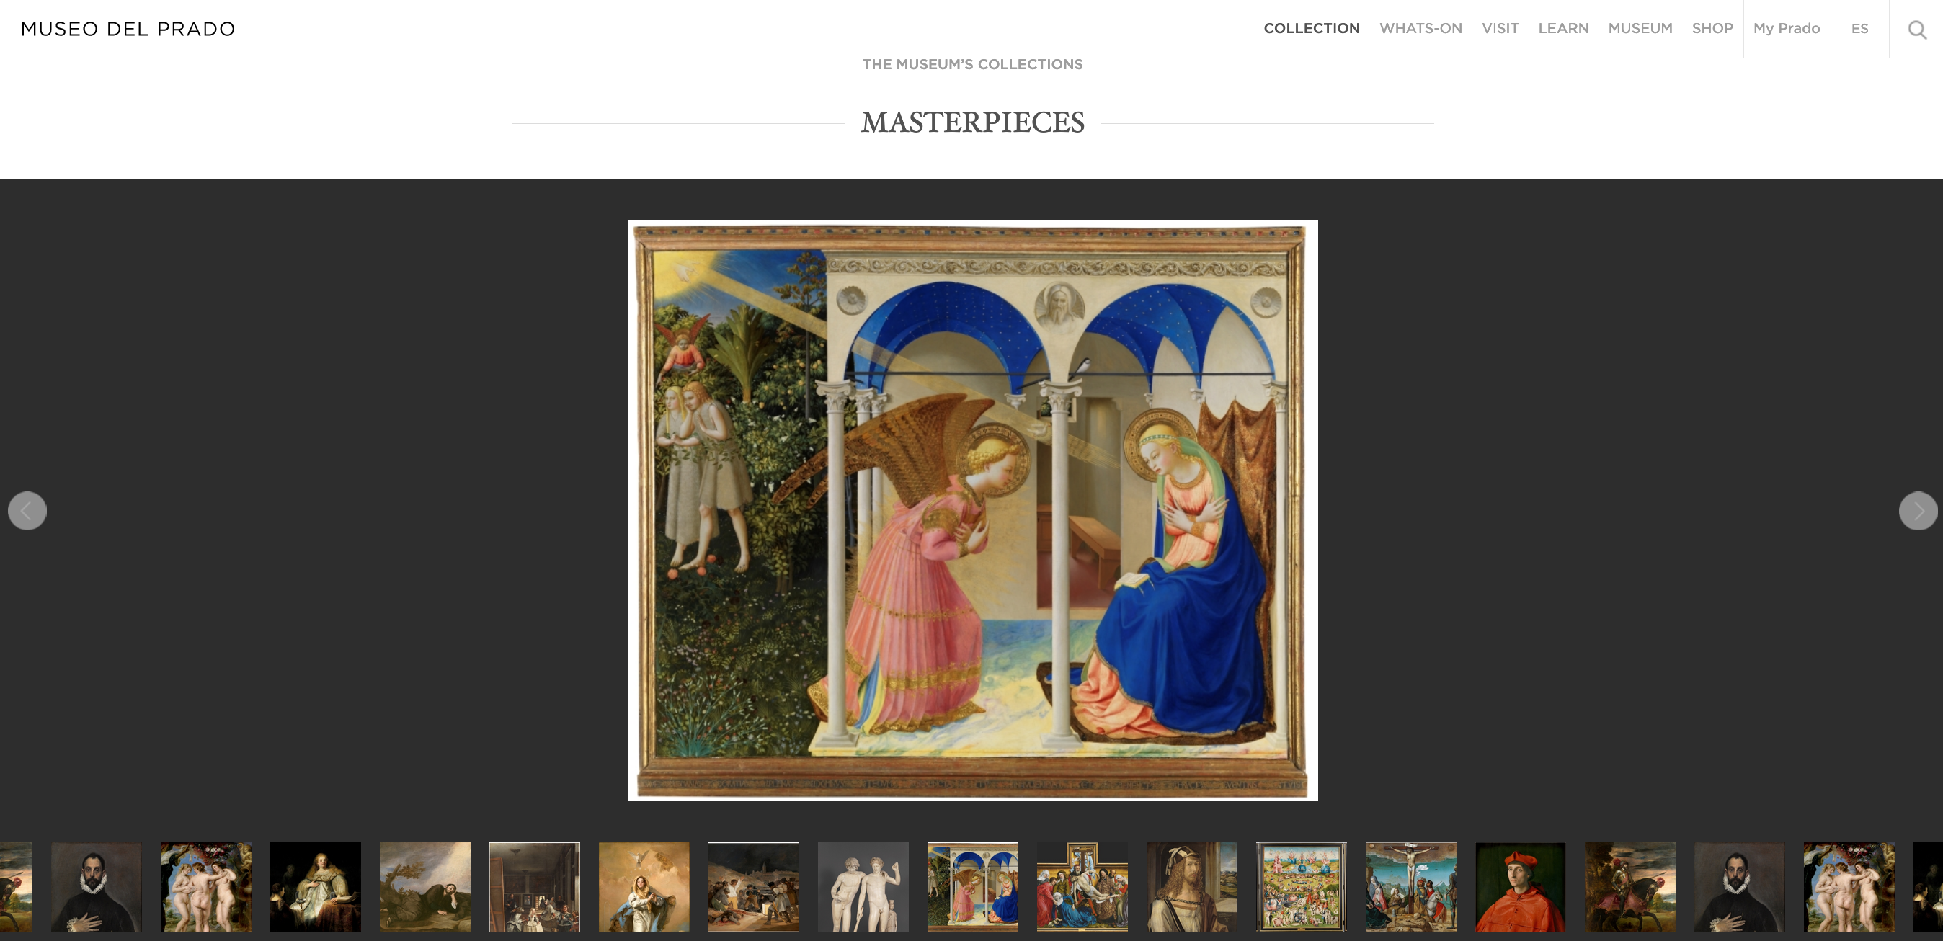Viewport: 1943px width, 941px height.
Task: Click the next slide arrow
Action: coord(1917,510)
